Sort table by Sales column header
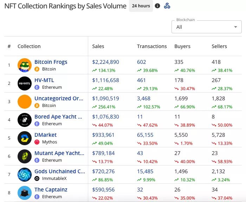This screenshot has width=246, height=202. click(x=98, y=46)
